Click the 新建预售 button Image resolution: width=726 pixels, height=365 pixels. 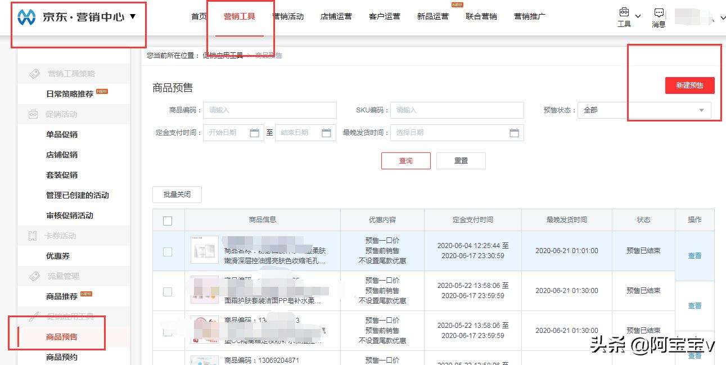690,85
